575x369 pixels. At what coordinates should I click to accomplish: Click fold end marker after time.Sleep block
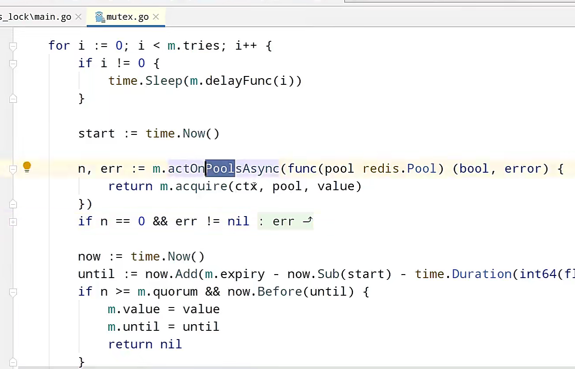[13, 99]
